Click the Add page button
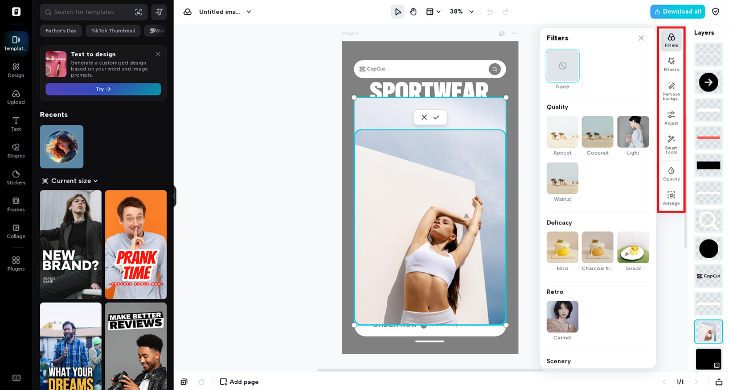The height and width of the screenshot is (390, 729). (x=239, y=382)
